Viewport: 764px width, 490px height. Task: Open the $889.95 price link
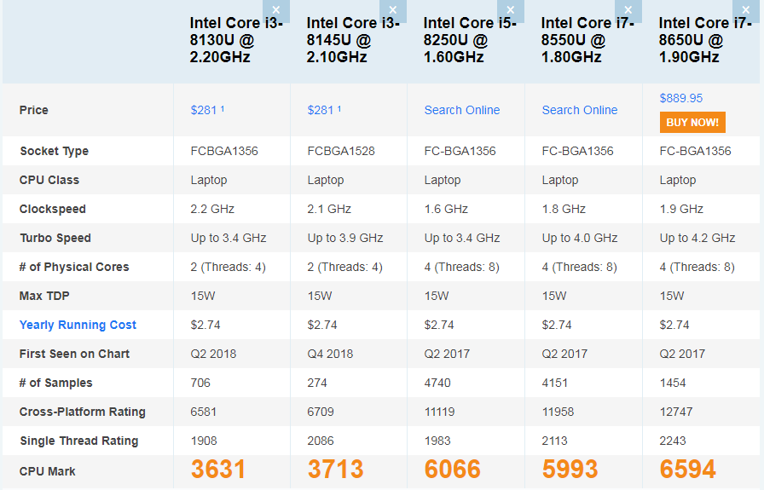click(x=681, y=98)
